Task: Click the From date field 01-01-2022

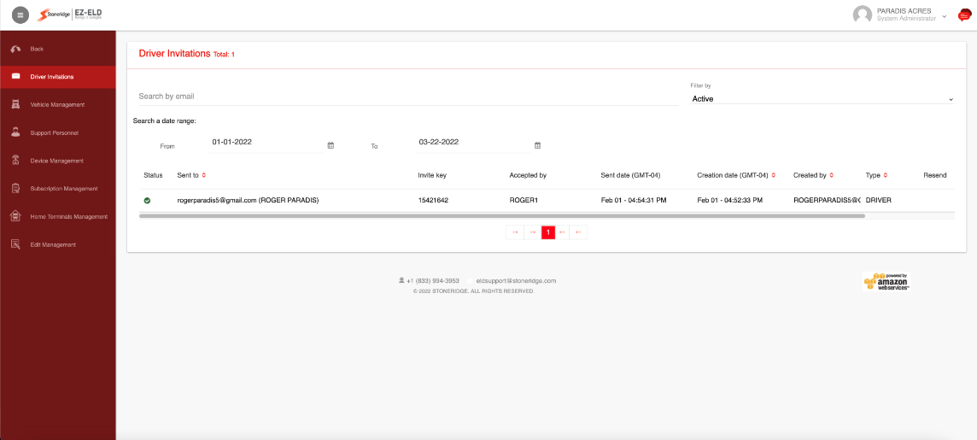Action: coord(266,142)
